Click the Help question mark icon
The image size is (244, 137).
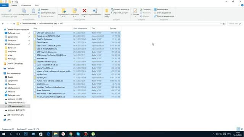[242, 5]
